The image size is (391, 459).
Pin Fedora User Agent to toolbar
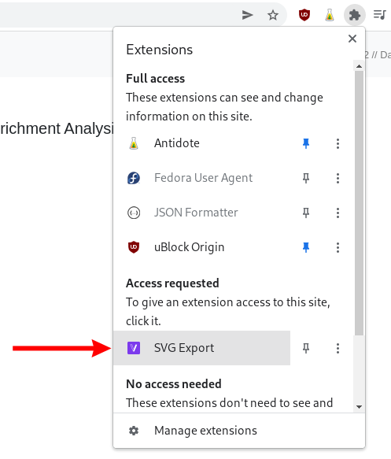point(306,178)
